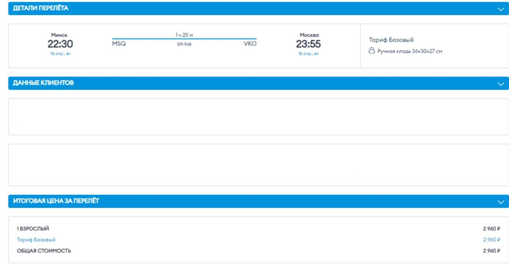
Task: Click Тариф Базовый in flight details card
Action: pos(391,40)
